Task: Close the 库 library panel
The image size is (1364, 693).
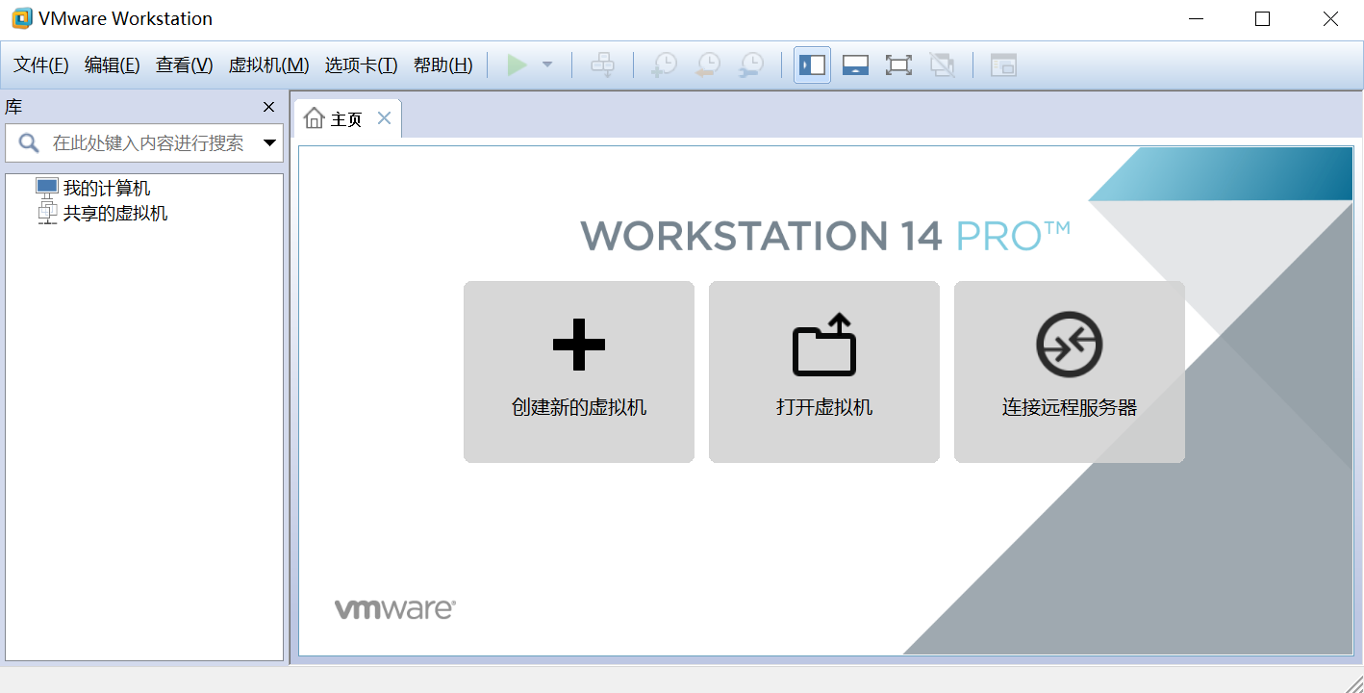Action: (269, 107)
